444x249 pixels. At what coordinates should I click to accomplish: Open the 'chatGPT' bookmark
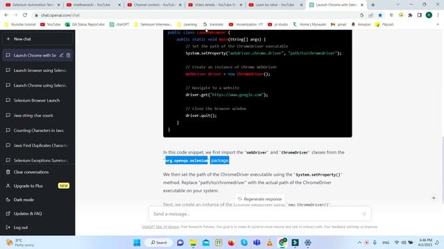pyautogui.click(x=119, y=25)
